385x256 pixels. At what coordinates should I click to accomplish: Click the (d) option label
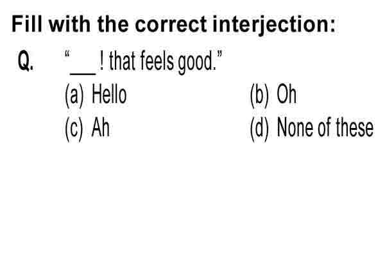(259, 129)
